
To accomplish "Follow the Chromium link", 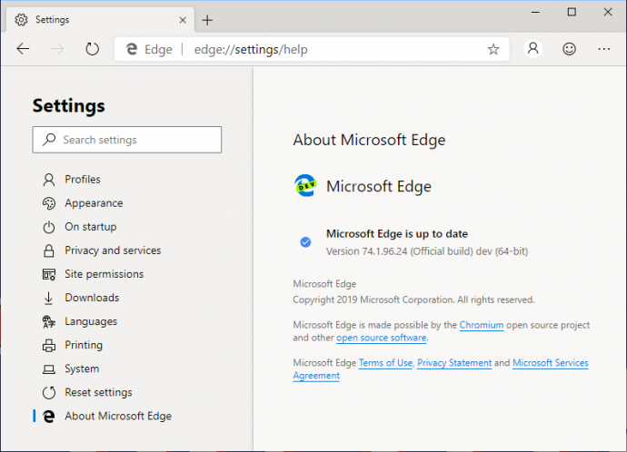I will coord(482,325).
